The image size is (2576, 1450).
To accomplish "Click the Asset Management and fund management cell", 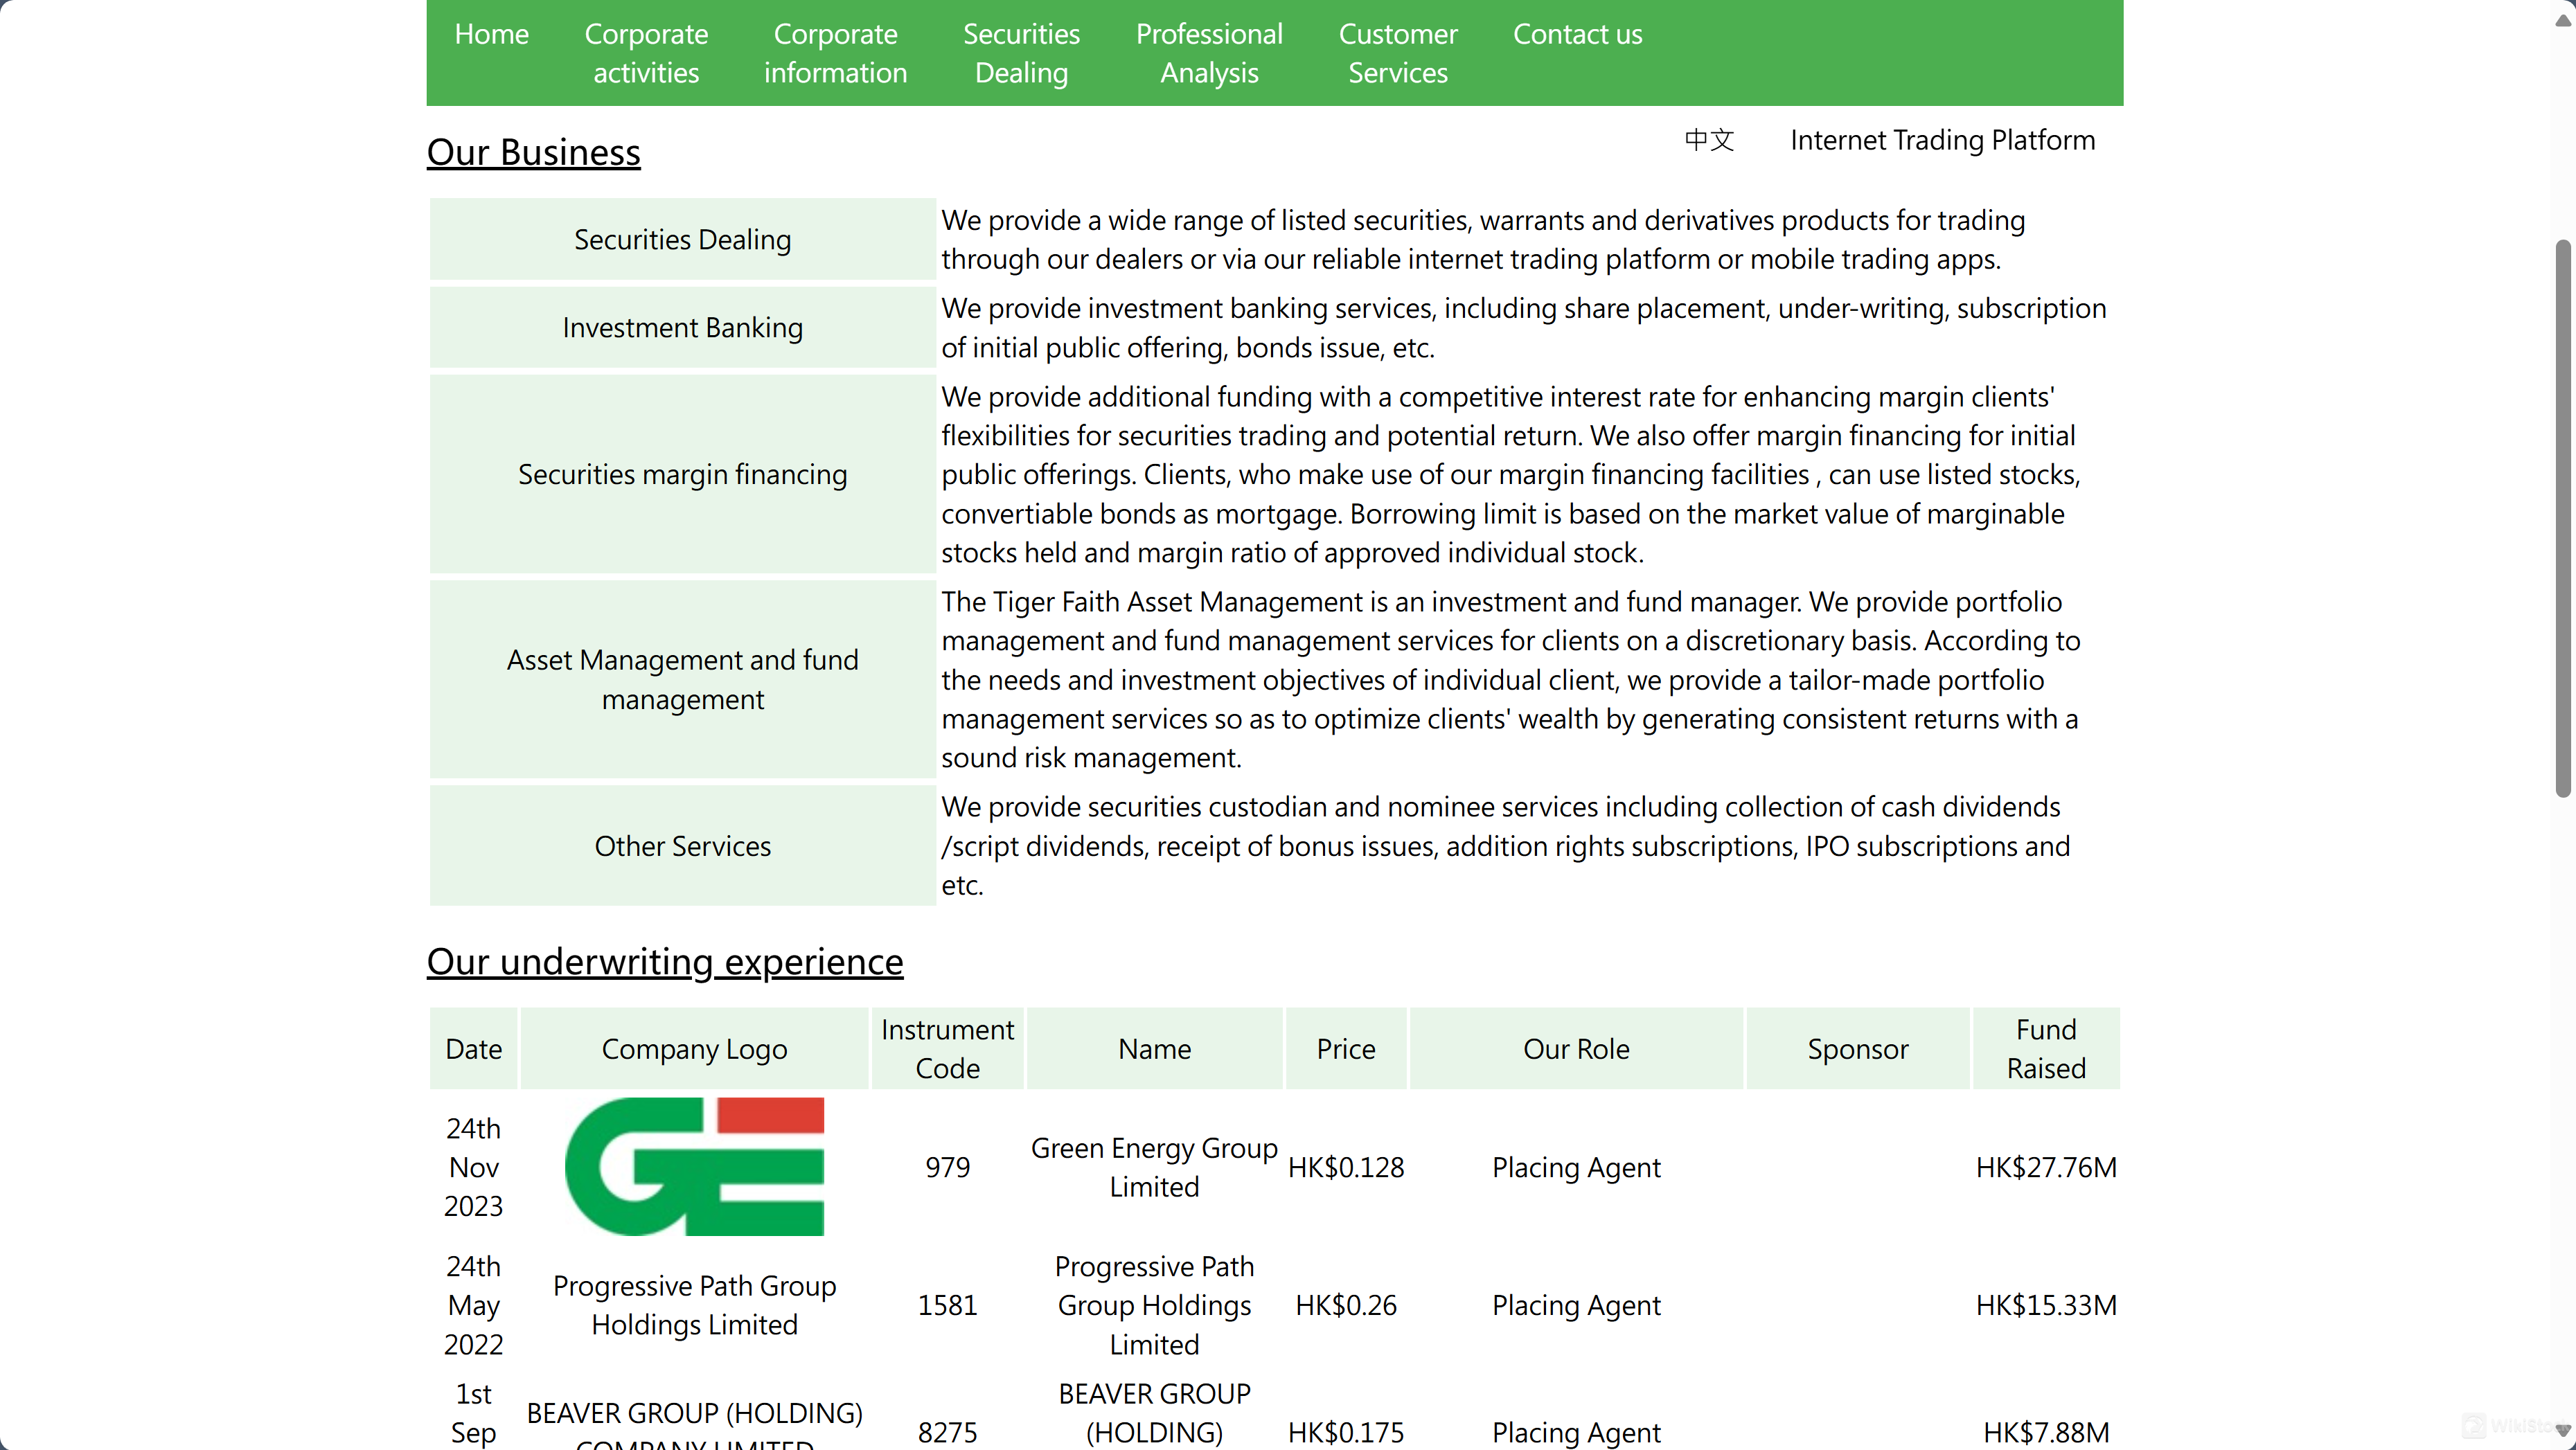I will pyautogui.click(x=681, y=679).
